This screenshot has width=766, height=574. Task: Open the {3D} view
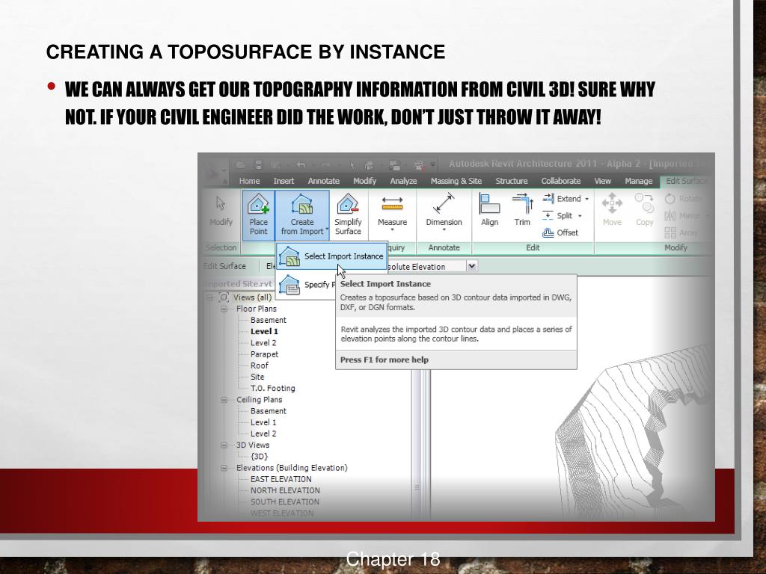(x=259, y=457)
